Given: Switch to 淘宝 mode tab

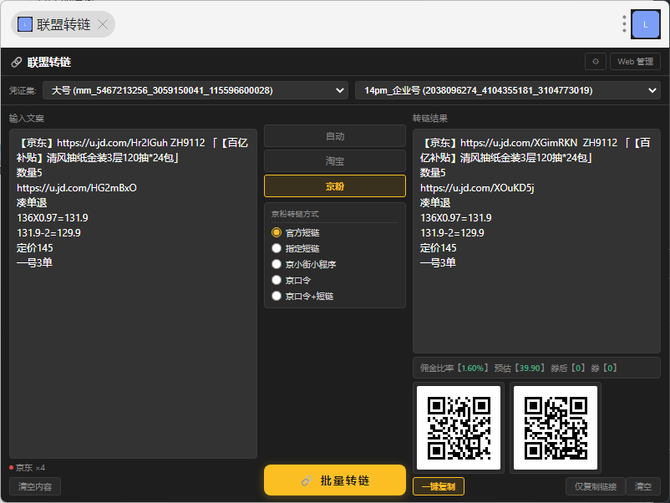Looking at the screenshot, I should 334,160.
